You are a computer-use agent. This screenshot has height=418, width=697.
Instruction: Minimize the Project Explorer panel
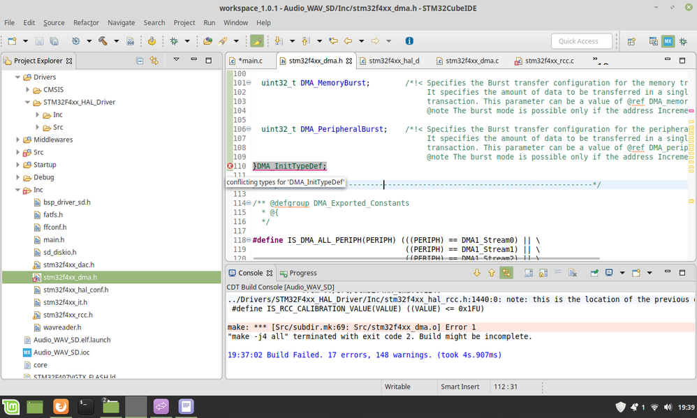point(194,59)
